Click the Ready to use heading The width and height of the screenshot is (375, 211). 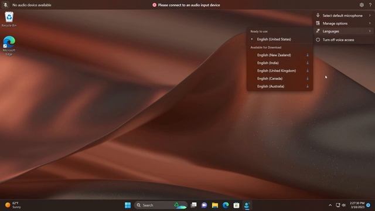[259, 31]
